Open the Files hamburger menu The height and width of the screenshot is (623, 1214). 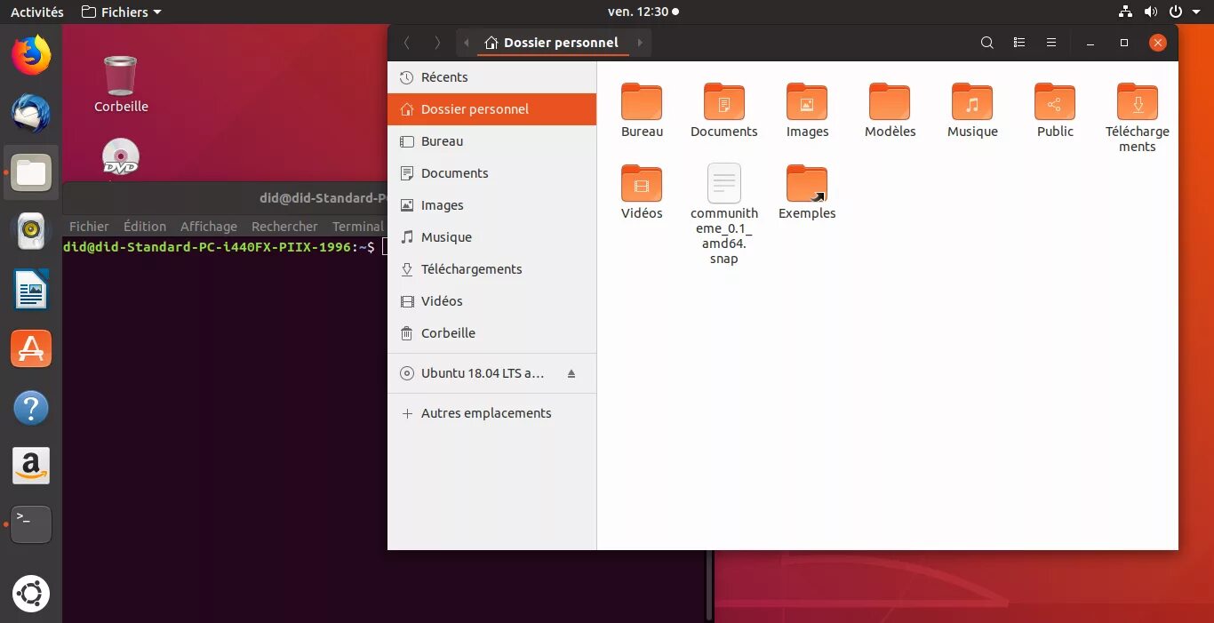1051,43
